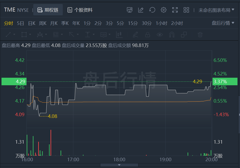This screenshot has width=240, height=168.
Task: Expand the arrow tool options dropdown
Action: [x=78, y=34]
